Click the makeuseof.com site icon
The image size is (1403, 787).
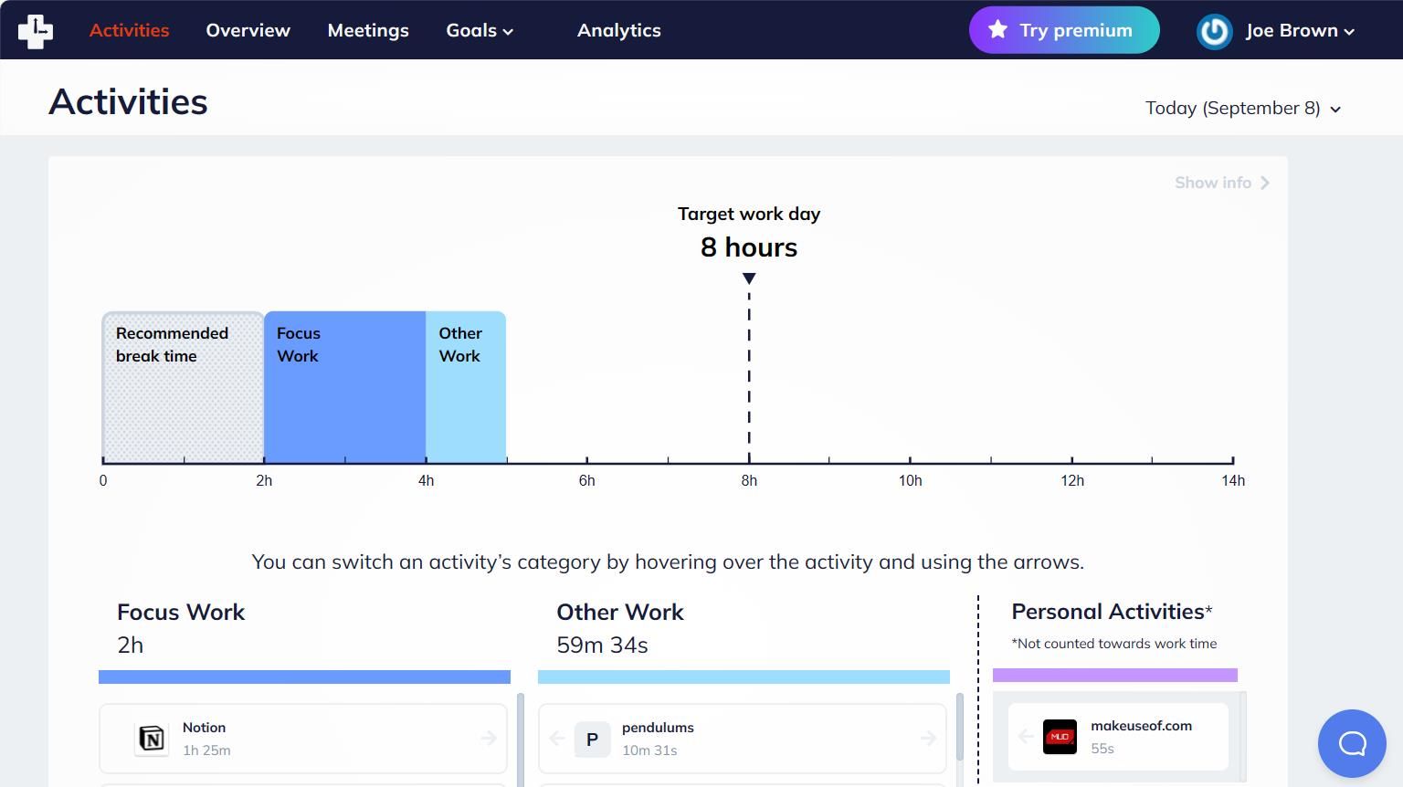[1060, 737]
